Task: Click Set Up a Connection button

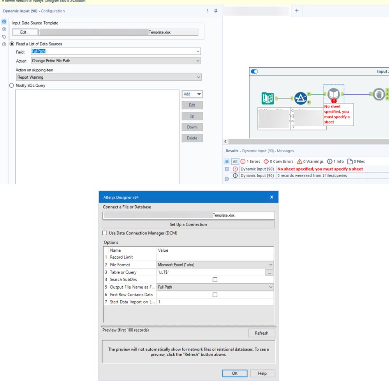Action: [x=188, y=224]
